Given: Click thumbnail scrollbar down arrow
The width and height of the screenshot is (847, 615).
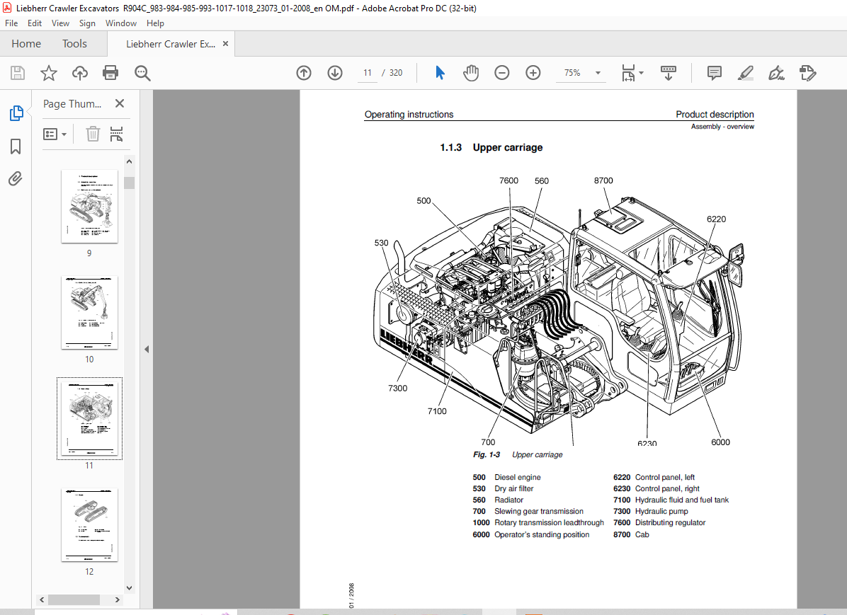Looking at the screenshot, I should [x=129, y=588].
